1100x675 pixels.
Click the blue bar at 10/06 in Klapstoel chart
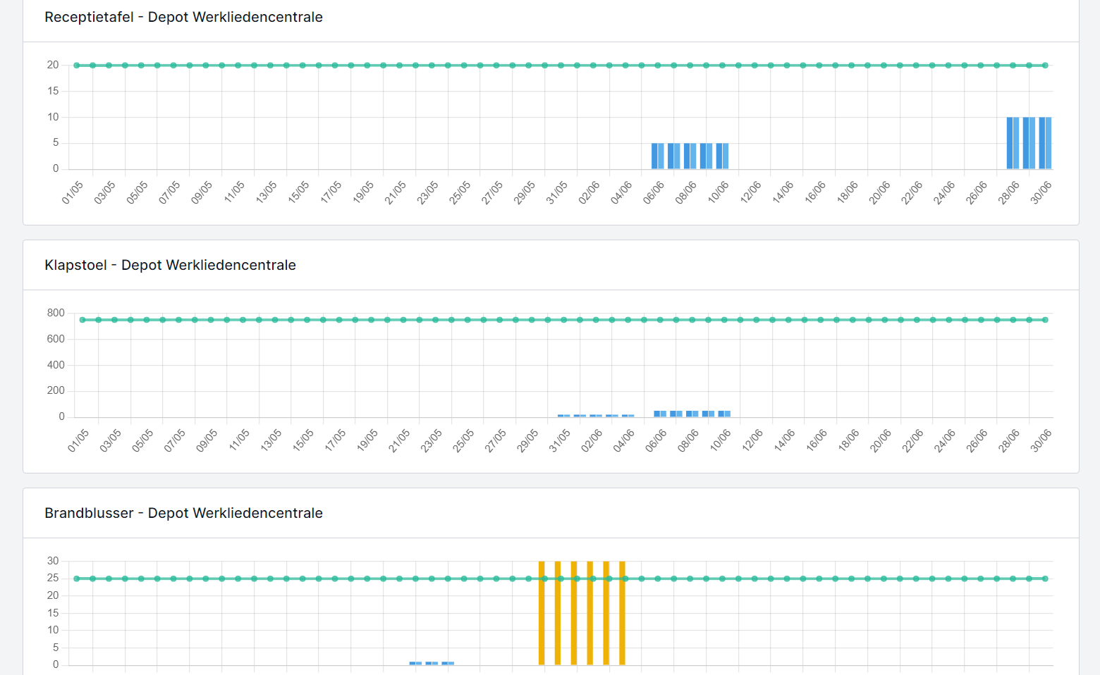(x=724, y=414)
